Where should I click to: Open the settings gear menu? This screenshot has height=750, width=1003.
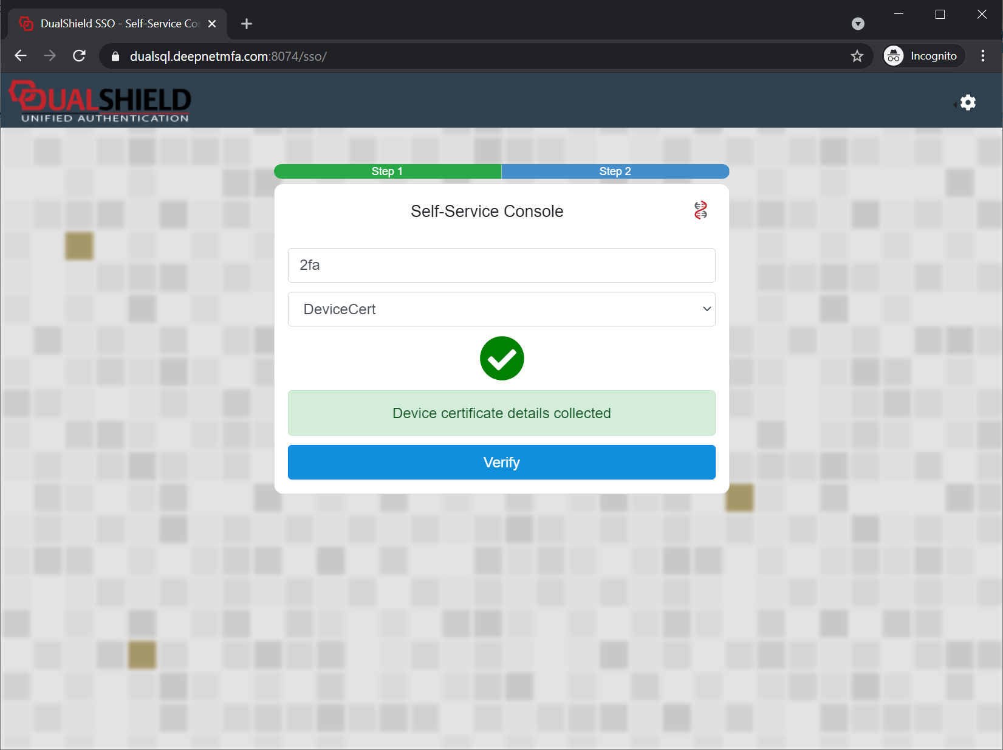pyautogui.click(x=967, y=102)
